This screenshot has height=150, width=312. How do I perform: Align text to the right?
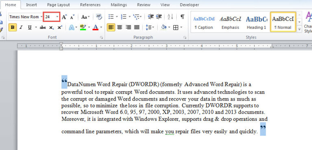pos(128,28)
